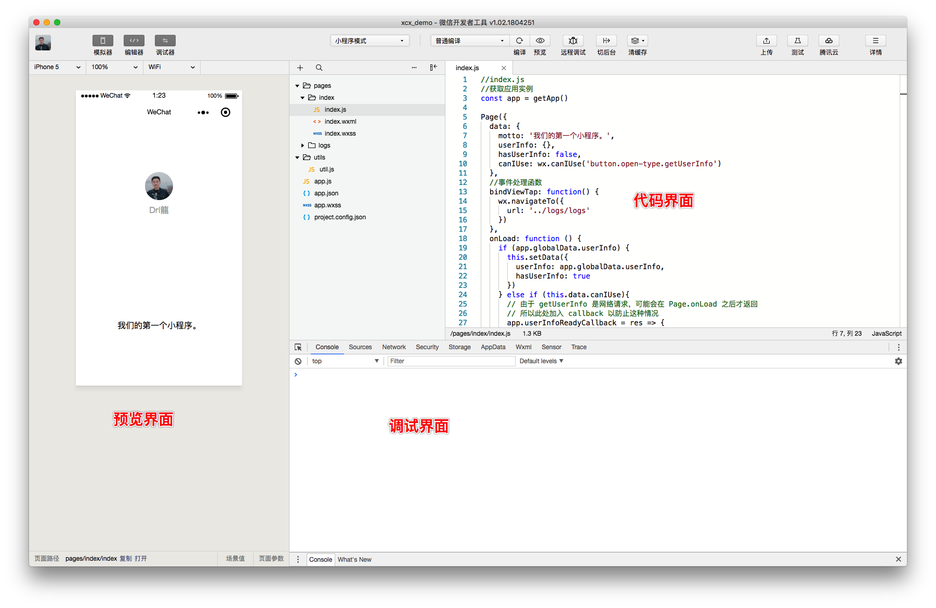Click the open page path link (打开)

coord(141,559)
